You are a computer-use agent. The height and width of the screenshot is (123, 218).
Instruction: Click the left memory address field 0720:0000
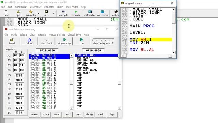point(47,50)
